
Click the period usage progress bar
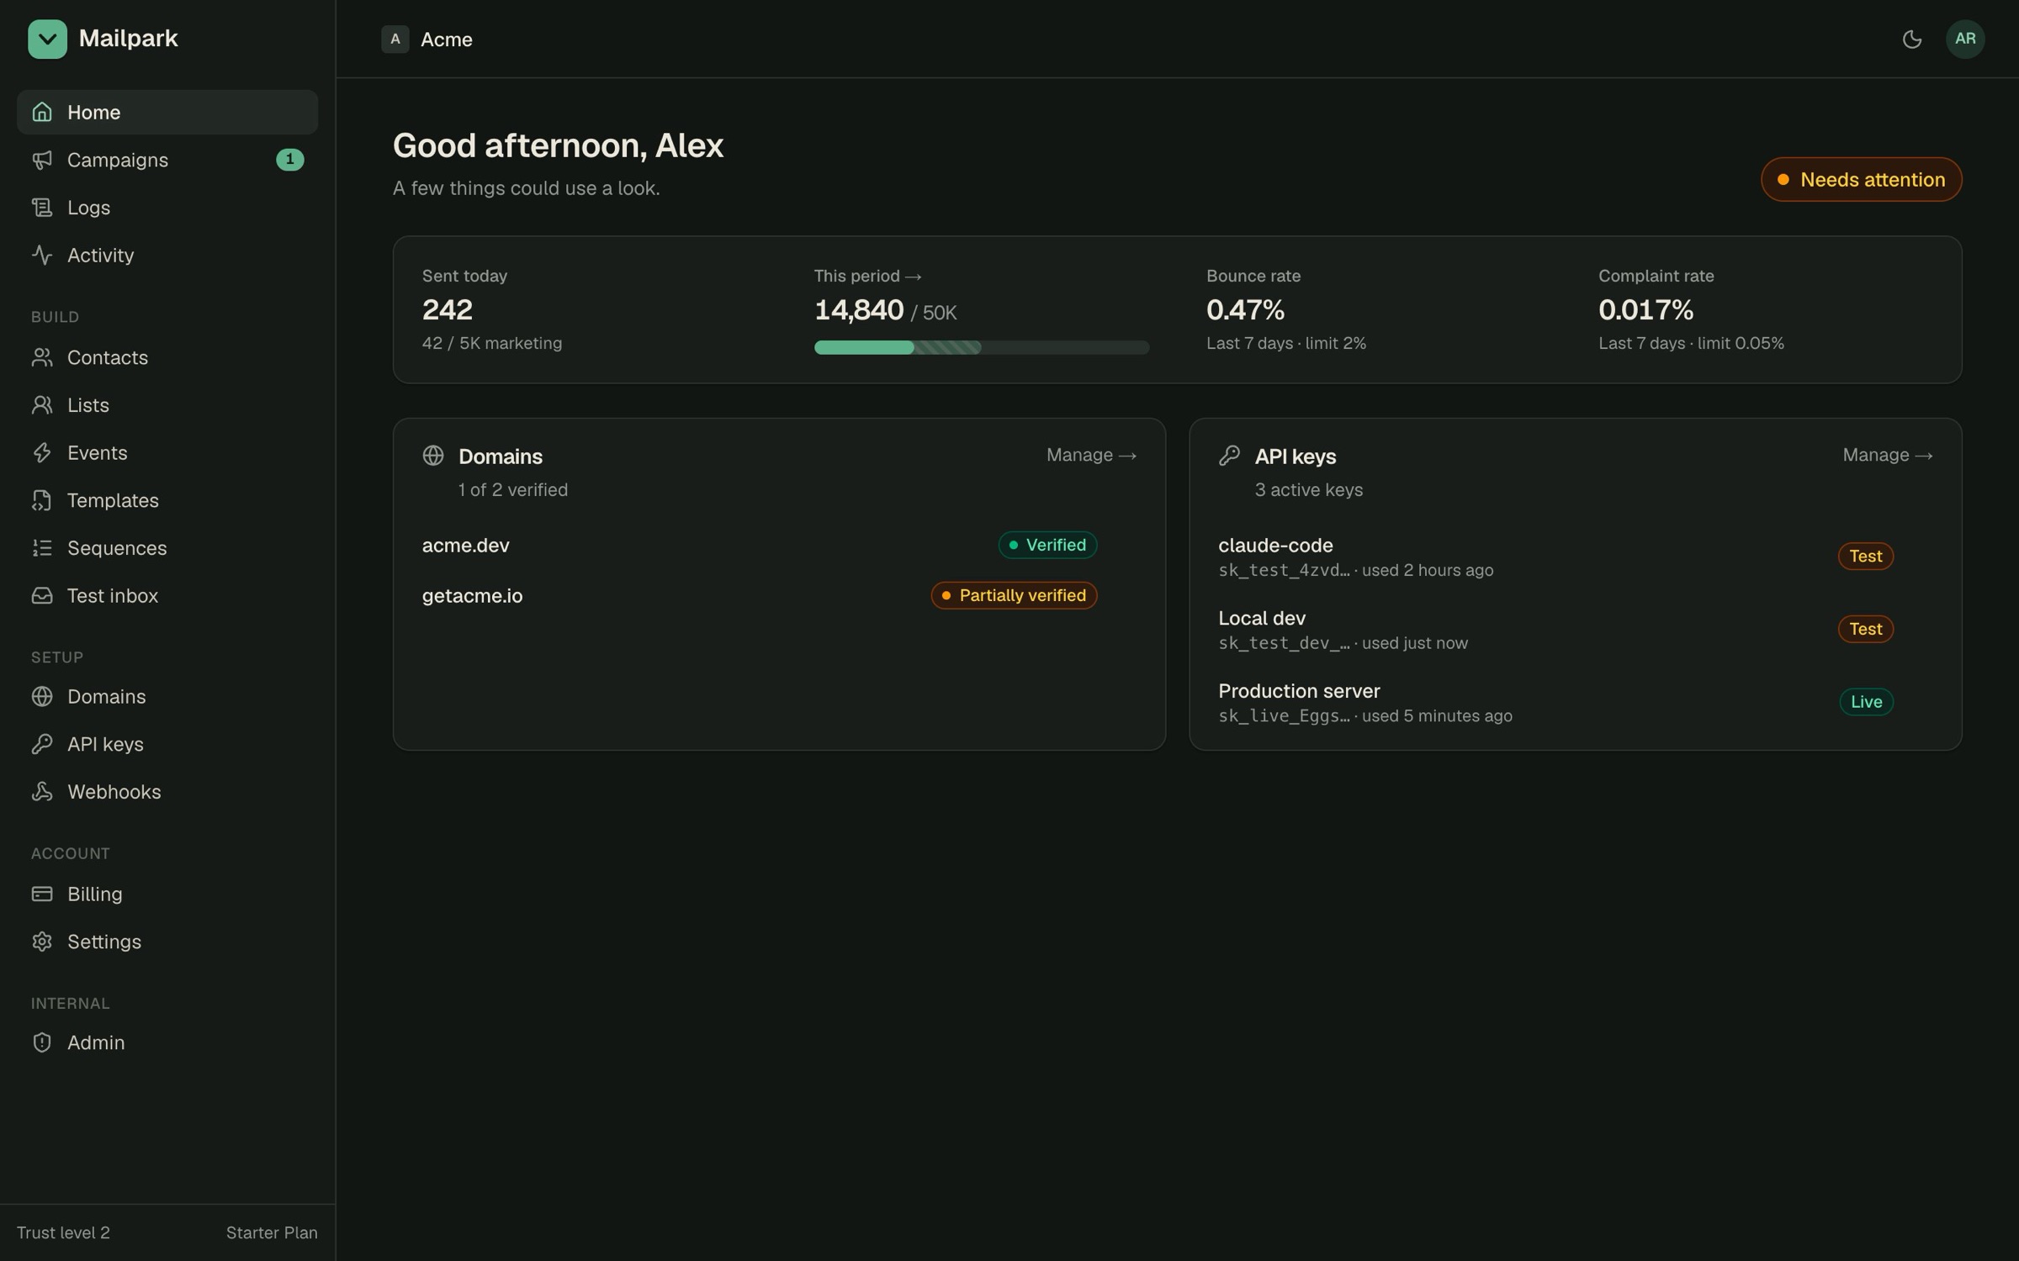point(981,347)
